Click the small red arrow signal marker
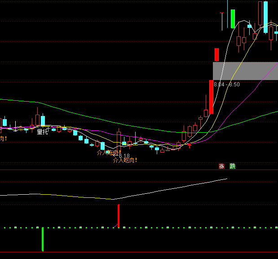 click(x=189, y=145)
